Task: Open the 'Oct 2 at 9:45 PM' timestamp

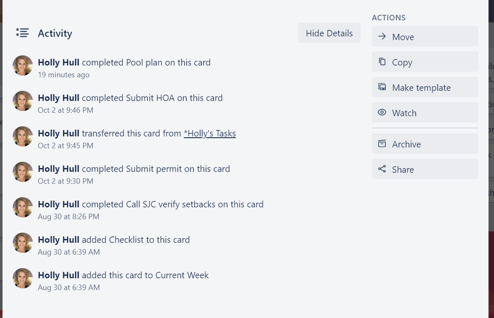Action: click(x=65, y=146)
